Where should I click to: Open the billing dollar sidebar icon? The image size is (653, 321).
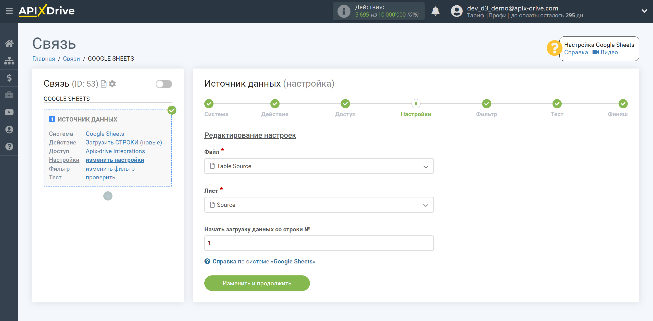point(9,78)
